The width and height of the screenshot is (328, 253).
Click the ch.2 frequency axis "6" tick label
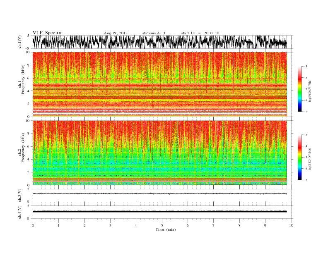click(x=29, y=146)
